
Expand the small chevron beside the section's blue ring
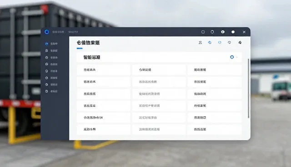click(237, 57)
